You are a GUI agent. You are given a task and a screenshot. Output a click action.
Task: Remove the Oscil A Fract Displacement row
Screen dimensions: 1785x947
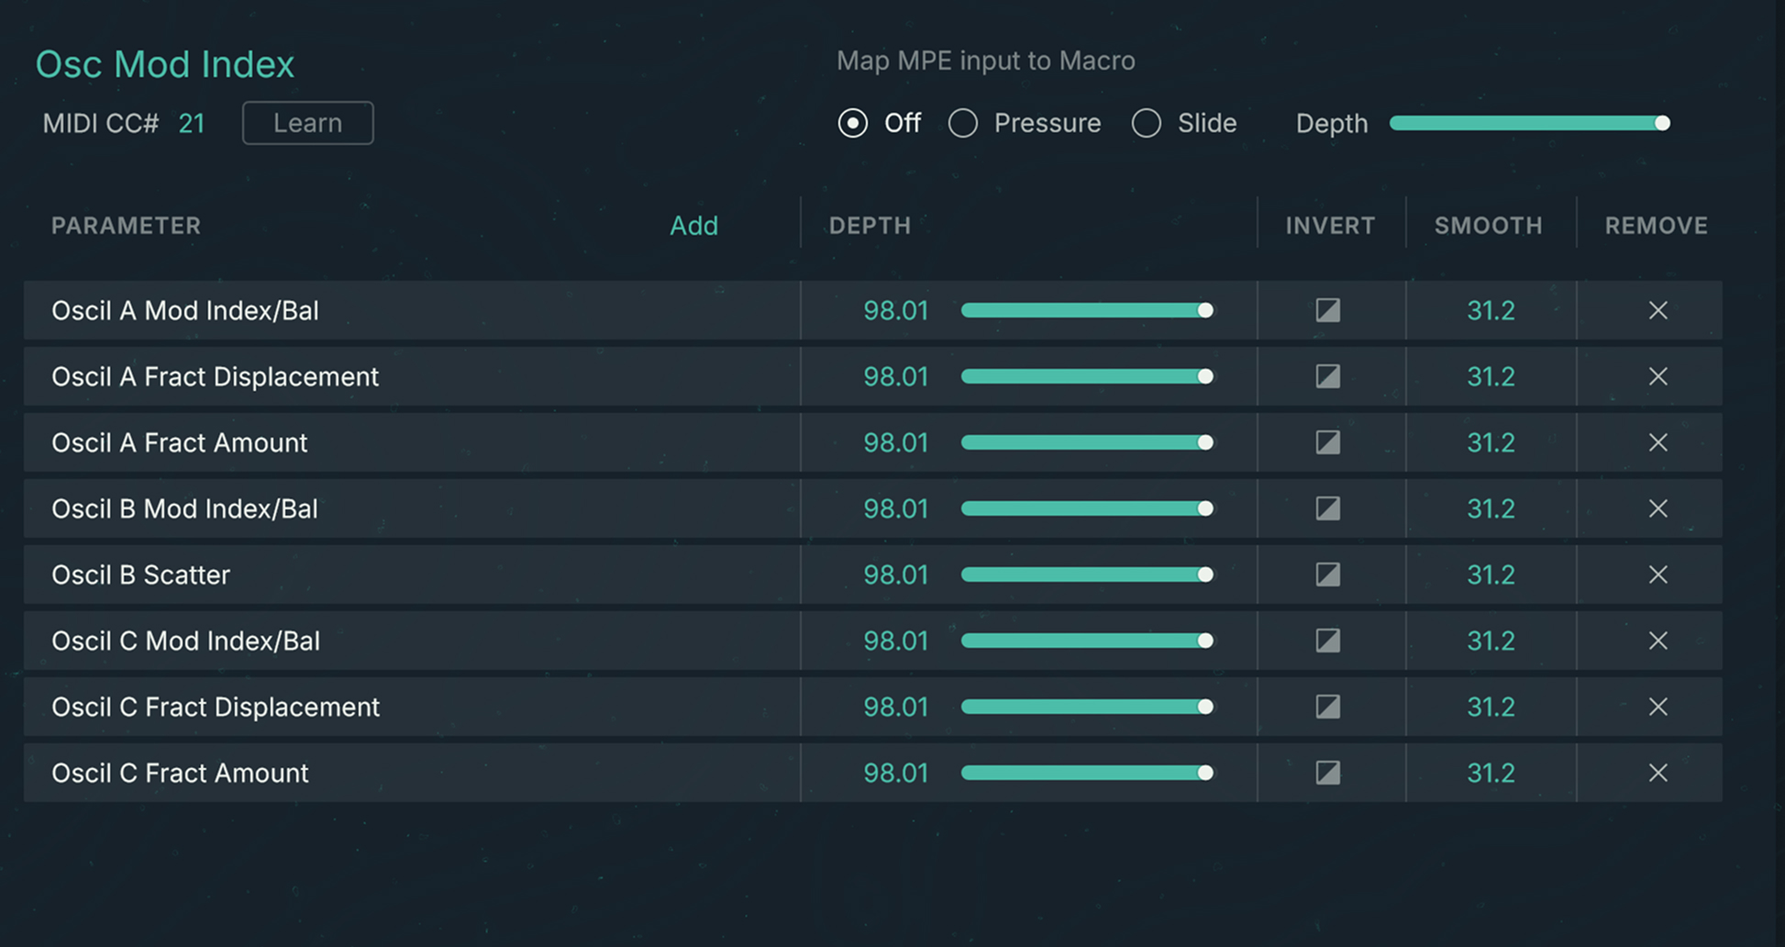1657,376
